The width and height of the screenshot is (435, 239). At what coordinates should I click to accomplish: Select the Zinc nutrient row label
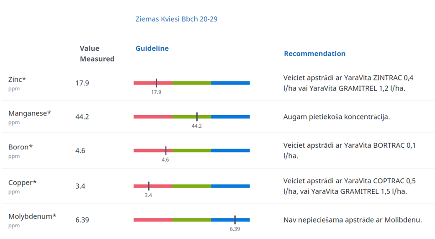pyautogui.click(x=17, y=80)
